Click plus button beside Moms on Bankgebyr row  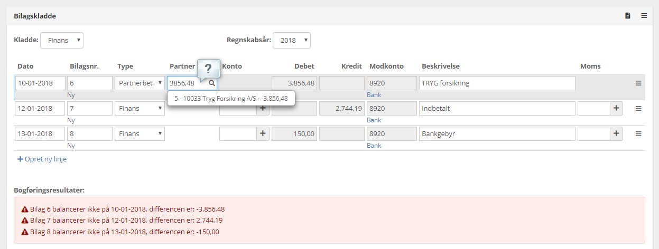tap(616, 134)
